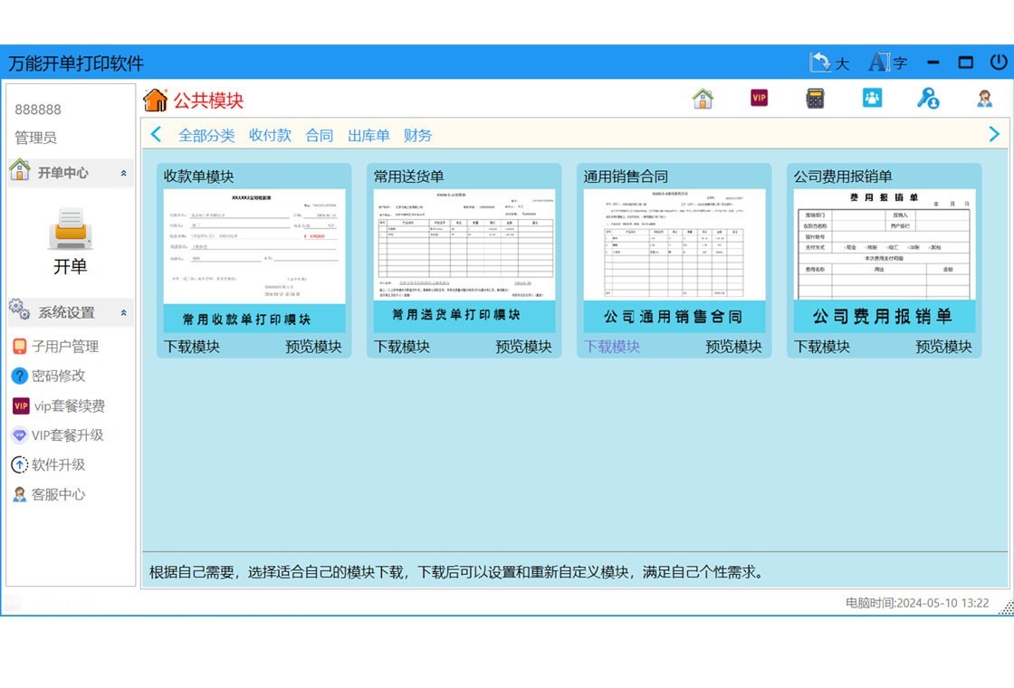Click the right arrow for more categories

(993, 133)
